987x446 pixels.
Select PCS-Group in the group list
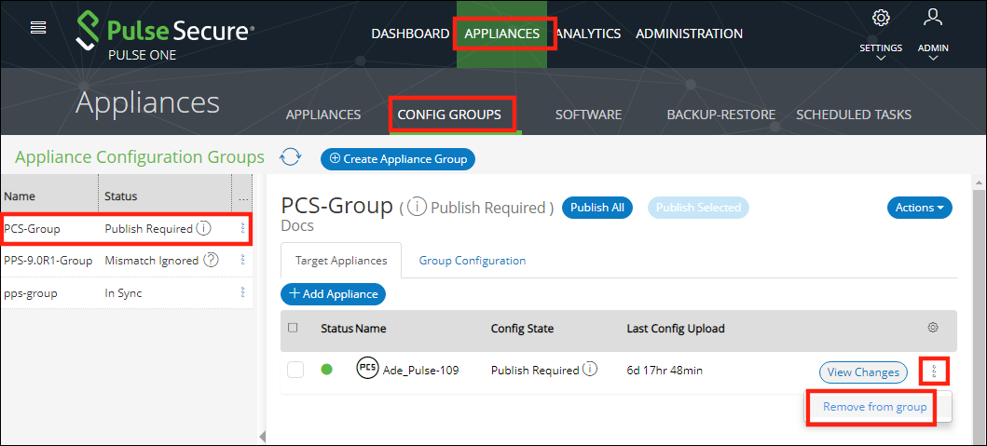tap(32, 229)
